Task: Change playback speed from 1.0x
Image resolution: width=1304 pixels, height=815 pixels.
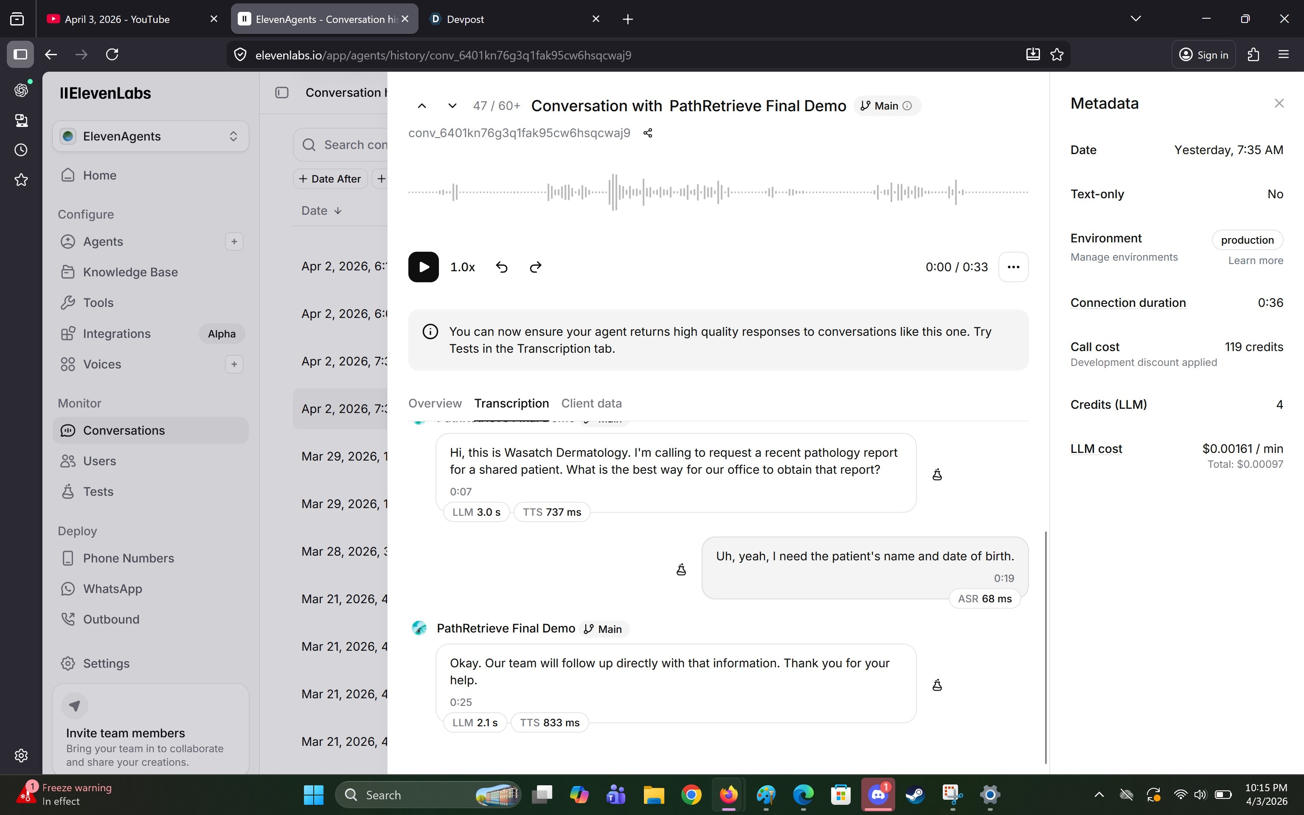Action: pos(462,267)
